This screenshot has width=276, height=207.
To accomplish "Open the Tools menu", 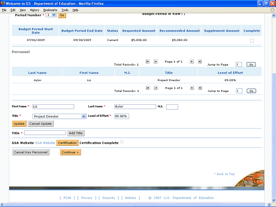I will click(65, 9).
